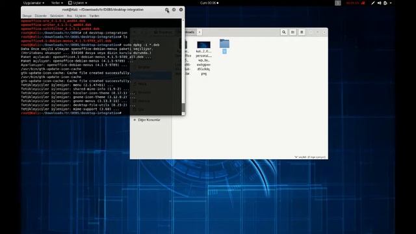Click the terminal scrollbar thumb
The width and height of the screenshot is (416, 234).
[183, 107]
